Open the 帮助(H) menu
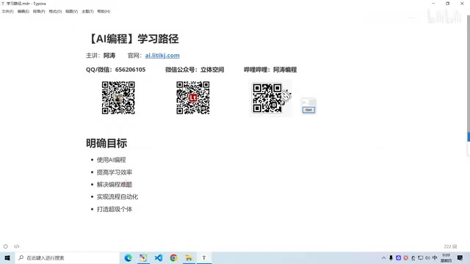 tap(104, 12)
